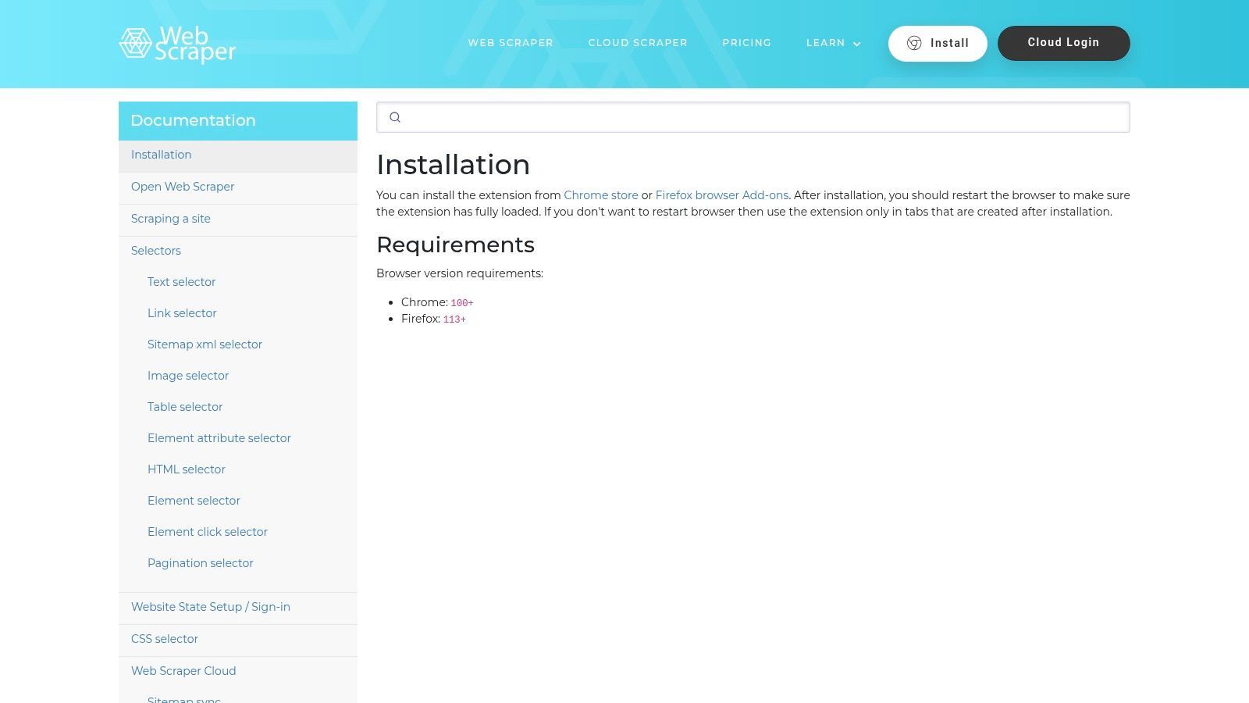Viewport: 1249px width, 703px height.
Task: Open the WEB SCRAPER menu item
Action: (x=511, y=43)
